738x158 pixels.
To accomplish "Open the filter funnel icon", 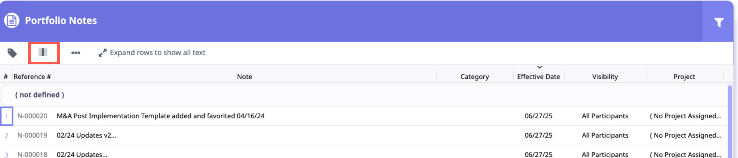I will 719,22.
